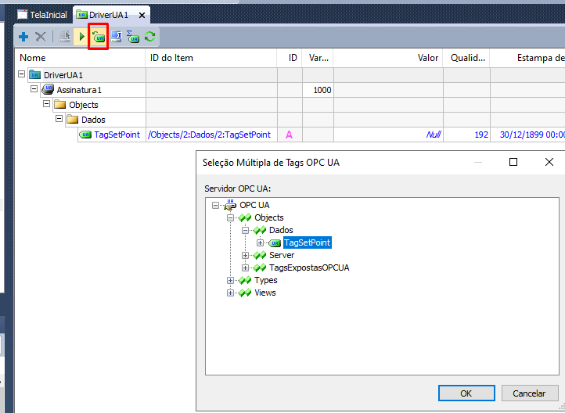Click the DriverUA1 blue folder icon in tree
Screen dimensions: 565x413
[x=35, y=75]
